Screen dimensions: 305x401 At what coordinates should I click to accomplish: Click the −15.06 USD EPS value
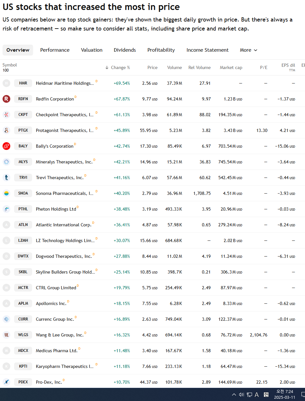285,146
